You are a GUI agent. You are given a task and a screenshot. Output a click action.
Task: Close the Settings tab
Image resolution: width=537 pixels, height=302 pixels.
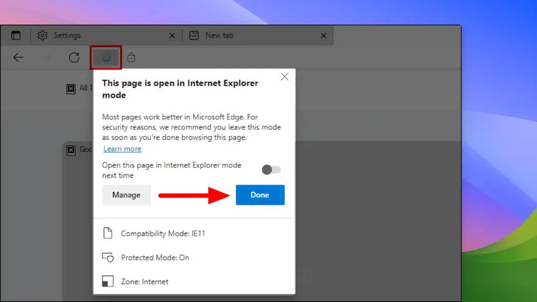point(172,36)
